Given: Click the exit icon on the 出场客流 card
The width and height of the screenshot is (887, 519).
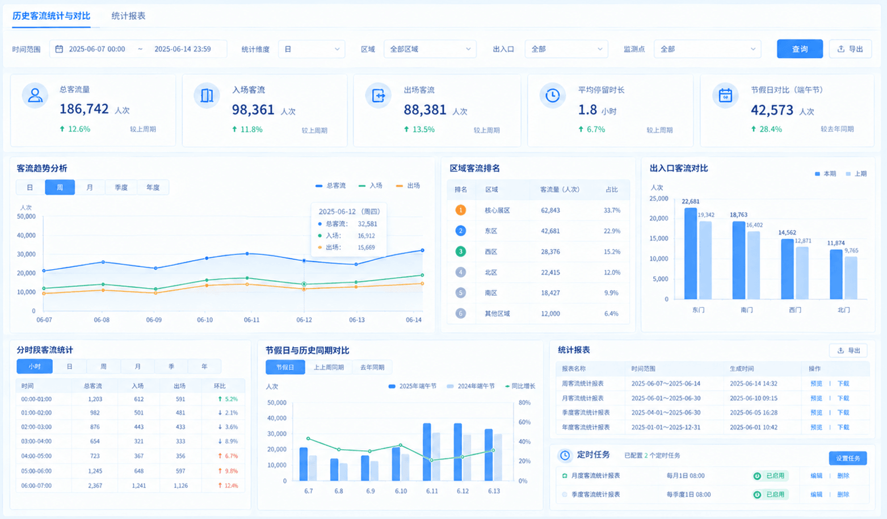Looking at the screenshot, I should pos(378,95).
